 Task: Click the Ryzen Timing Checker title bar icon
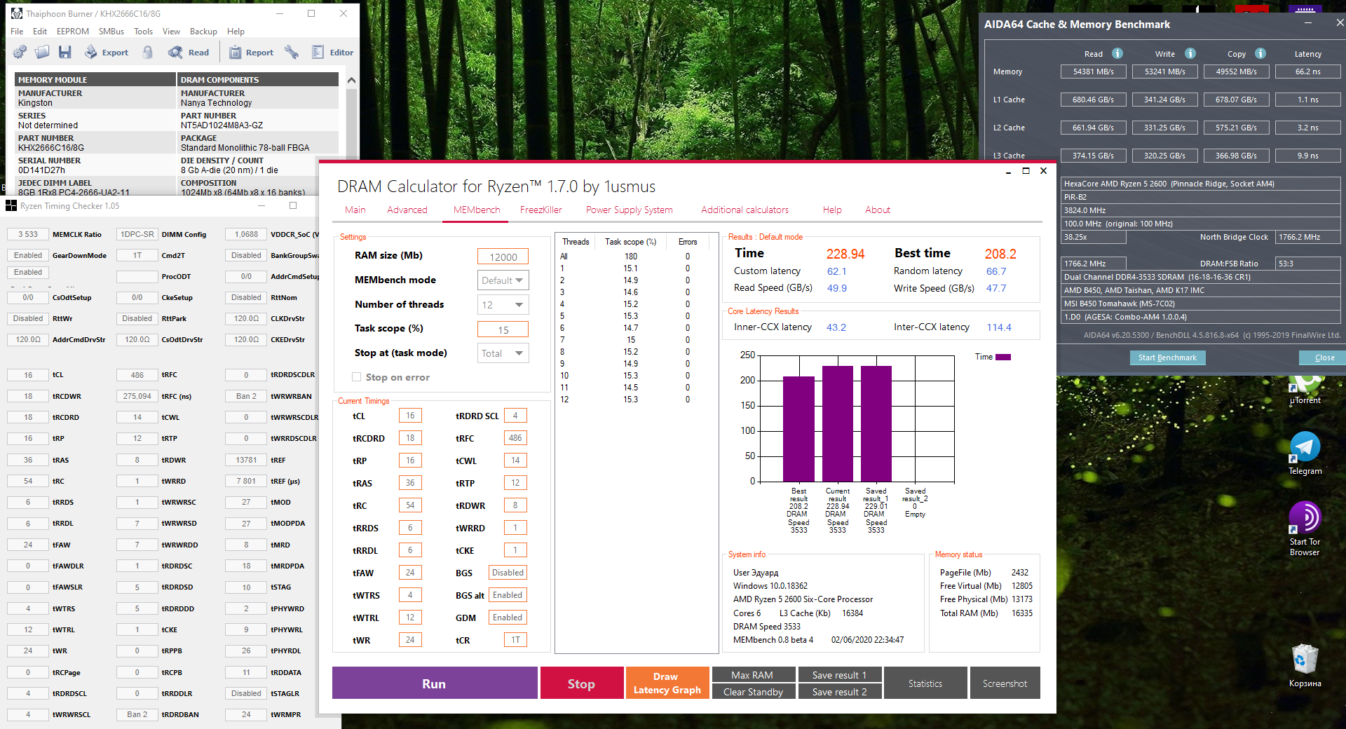11,205
